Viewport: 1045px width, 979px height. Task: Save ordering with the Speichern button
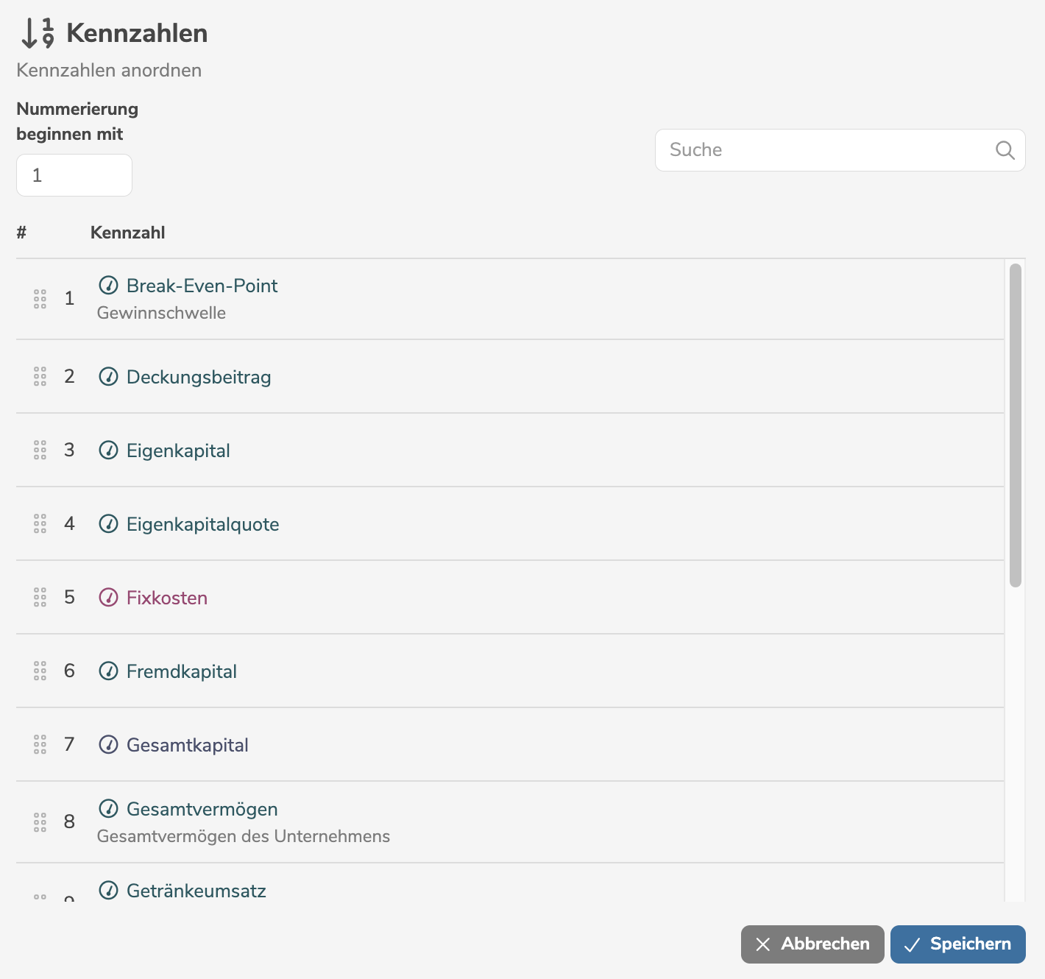pos(957,944)
